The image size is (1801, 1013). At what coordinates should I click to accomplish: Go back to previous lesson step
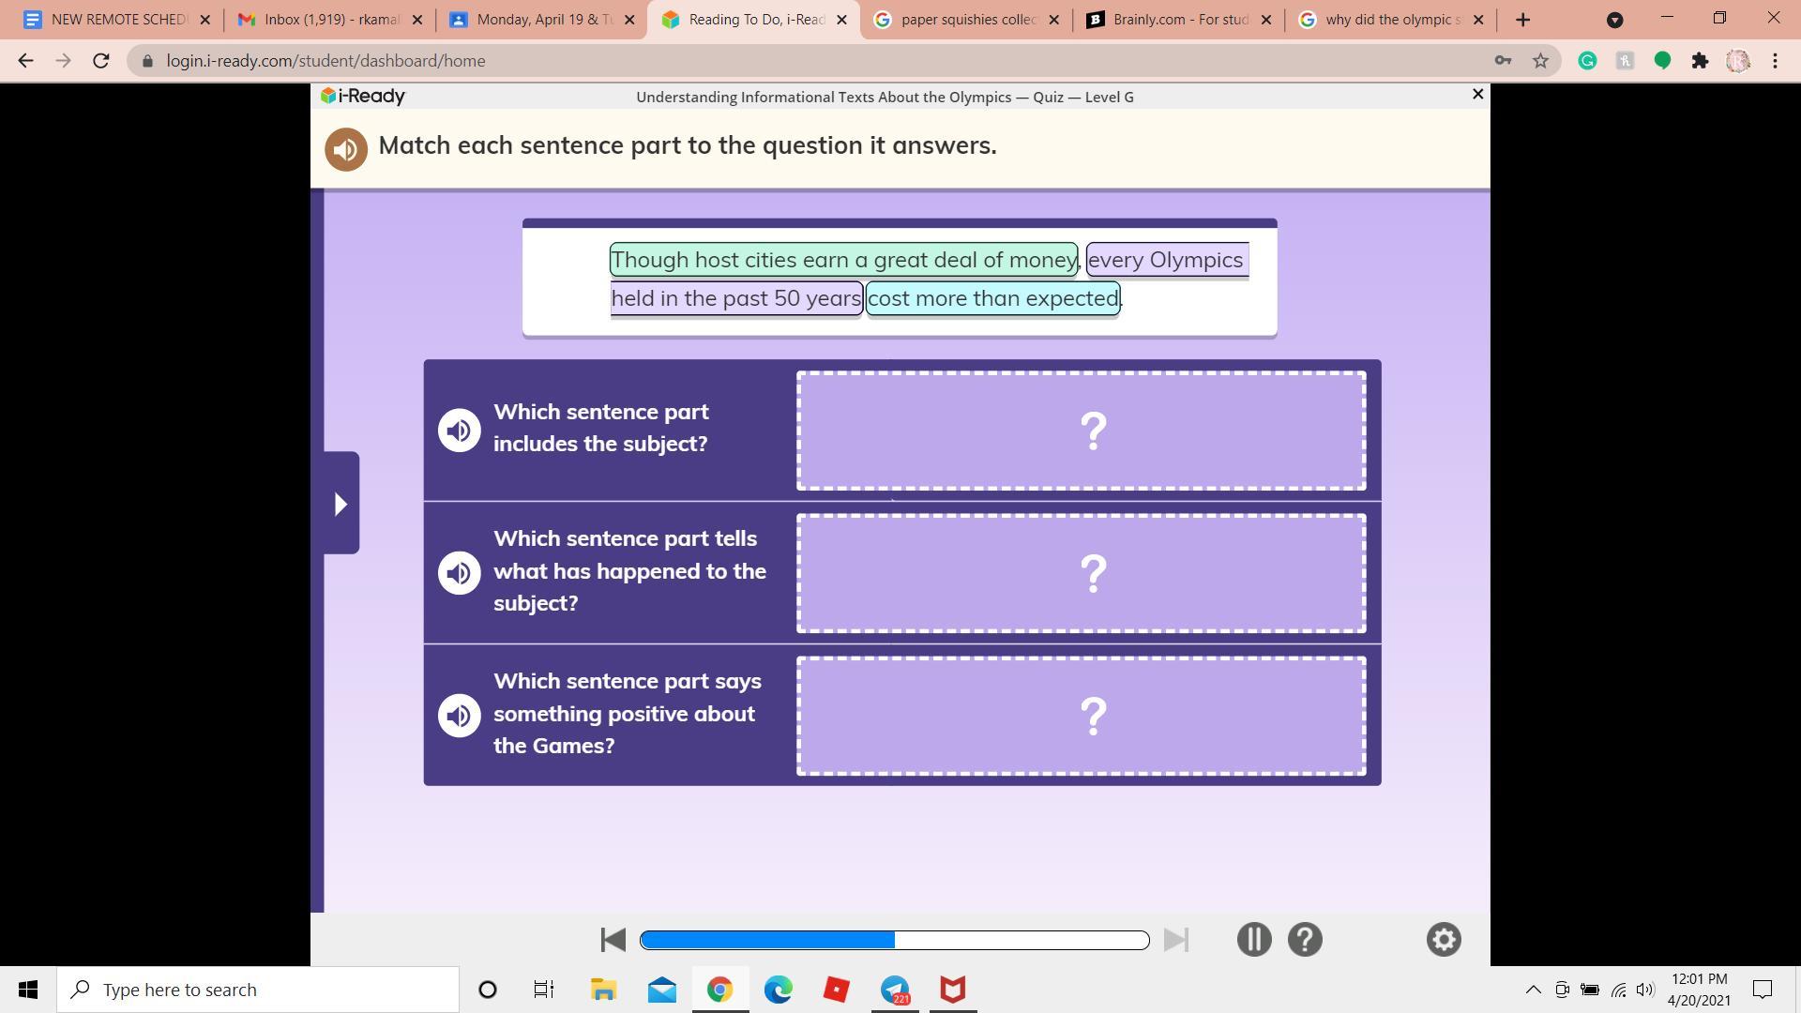[613, 939]
